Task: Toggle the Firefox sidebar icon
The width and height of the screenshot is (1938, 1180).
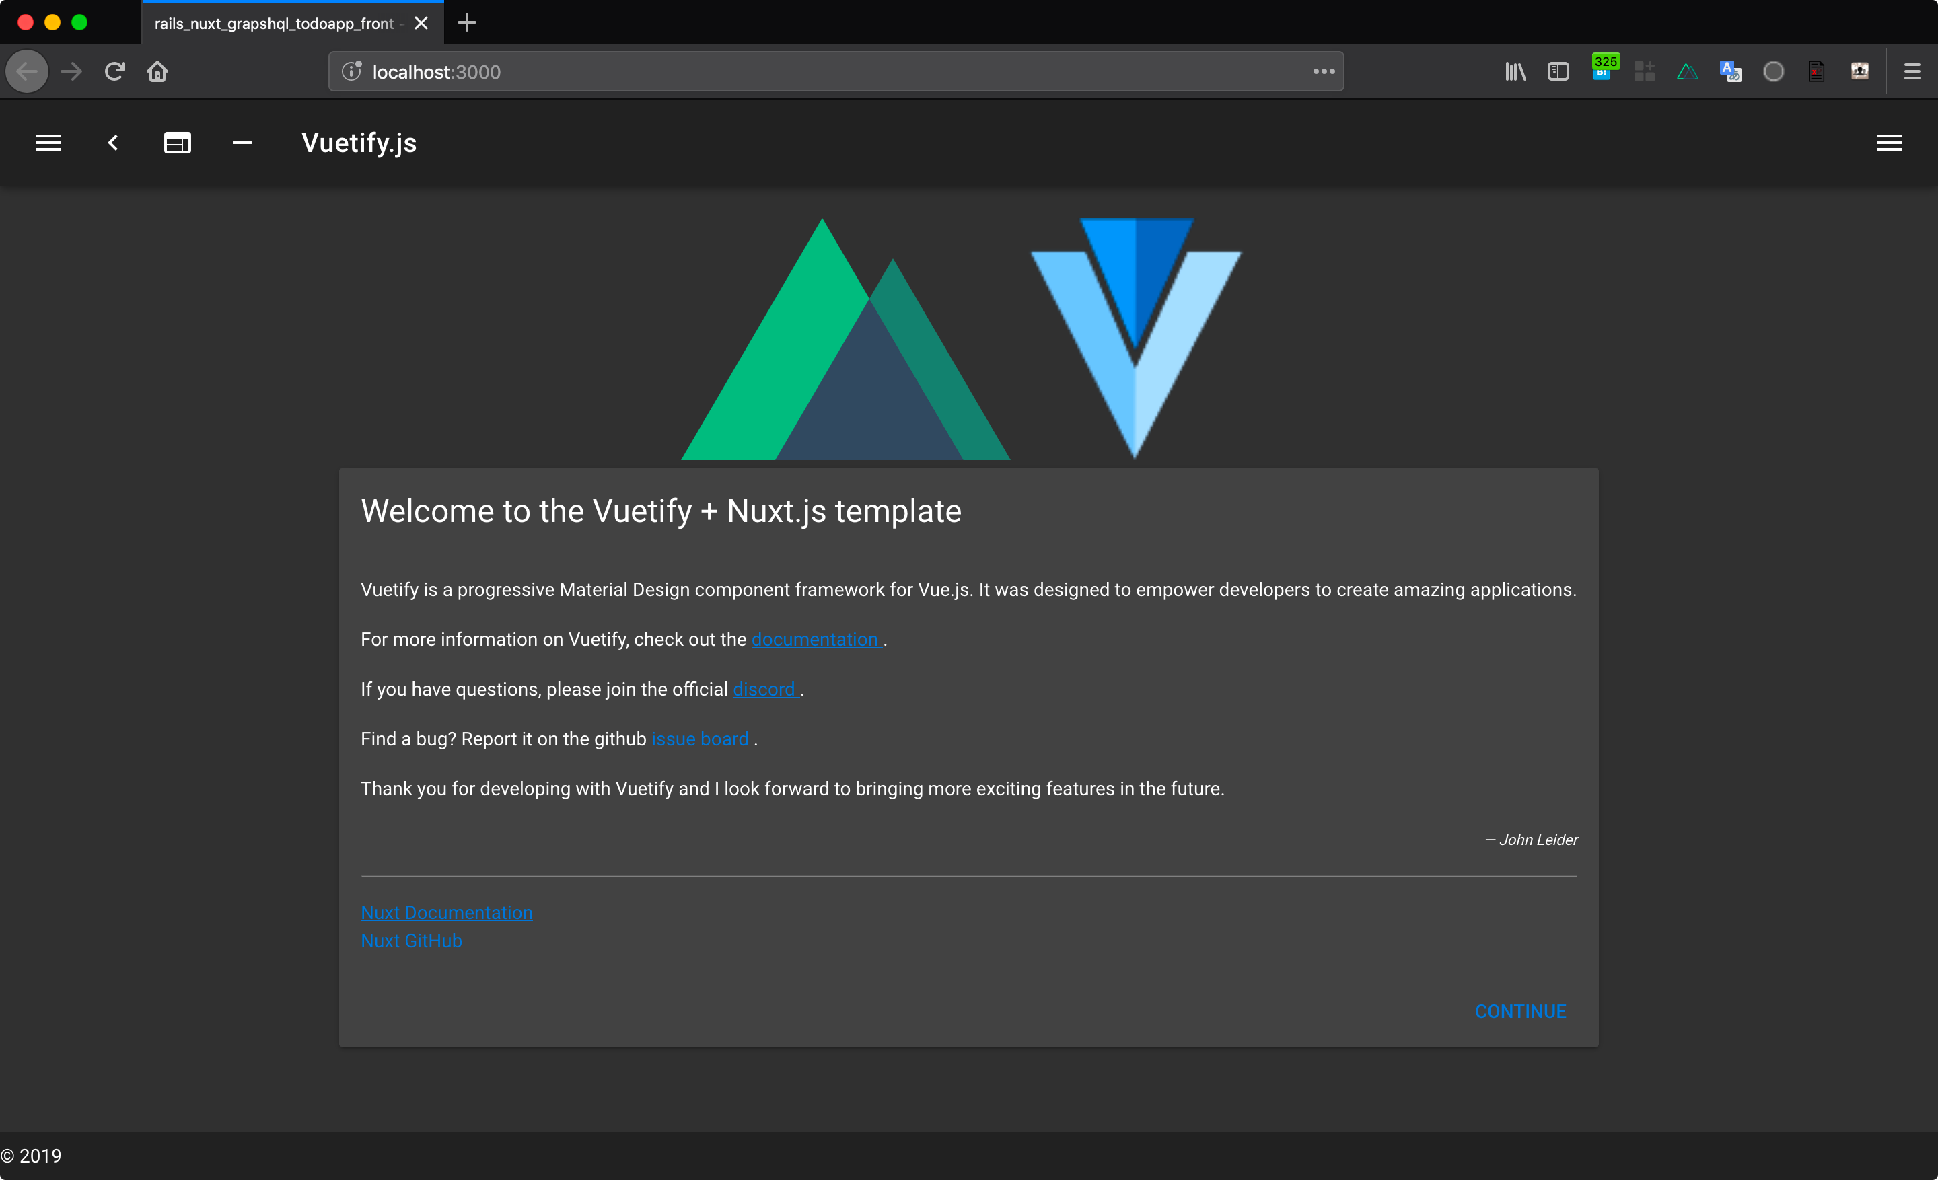Action: (x=1557, y=71)
